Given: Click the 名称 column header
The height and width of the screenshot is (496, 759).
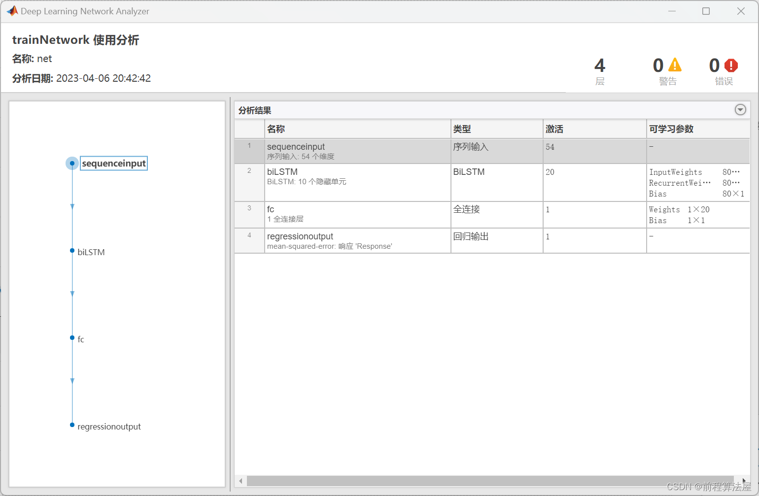Looking at the screenshot, I should point(358,129).
